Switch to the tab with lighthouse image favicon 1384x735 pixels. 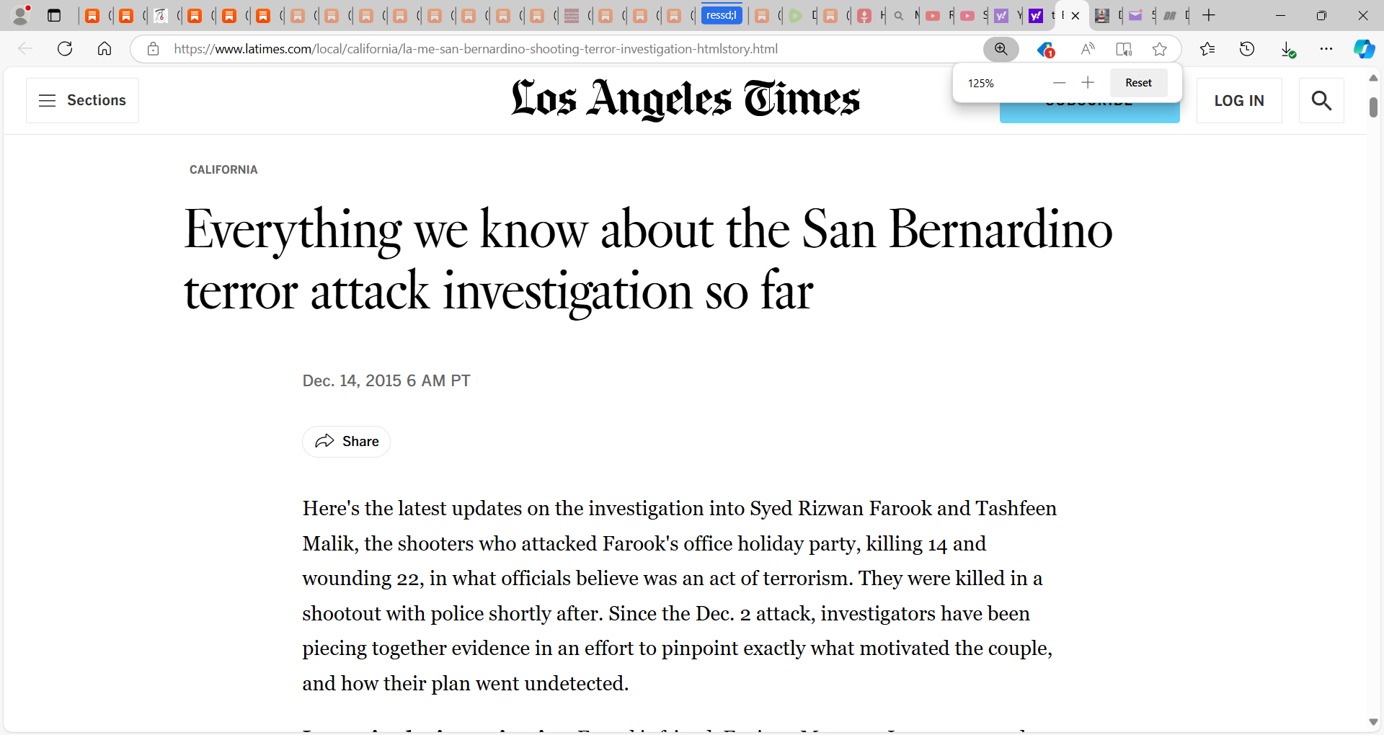pos(1101,15)
